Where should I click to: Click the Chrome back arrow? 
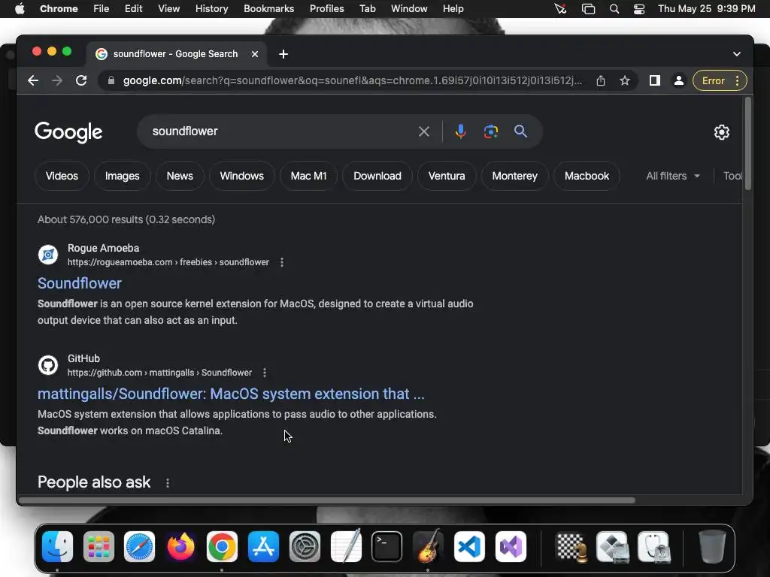click(33, 80)
